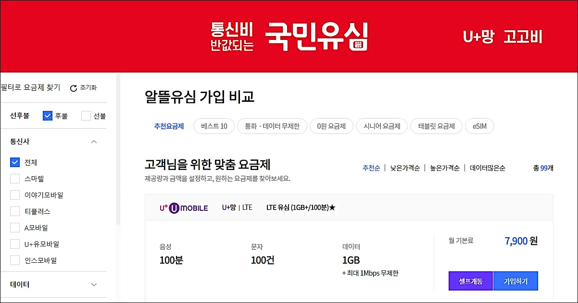Select the 0원 요금제 category tab
Viewport: 578px width, 303px height.
coord(331,126)
